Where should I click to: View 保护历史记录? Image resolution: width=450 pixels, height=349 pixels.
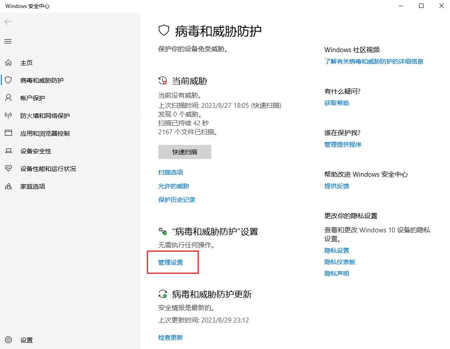pos(177,200)
